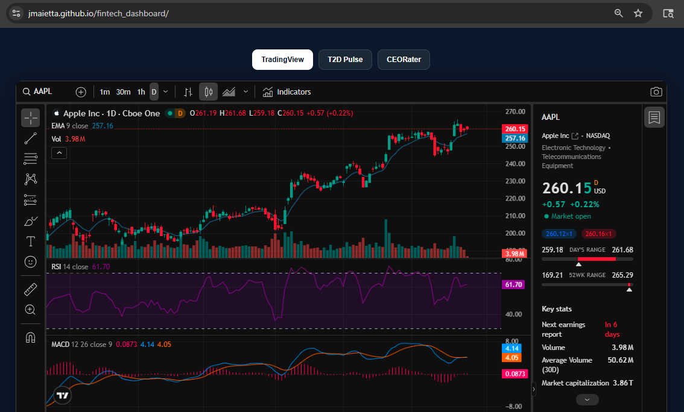The width and height of the screenshot is (684, 412).
Task: Switch to the CEORater tab
Action: (x=404, y=60)
